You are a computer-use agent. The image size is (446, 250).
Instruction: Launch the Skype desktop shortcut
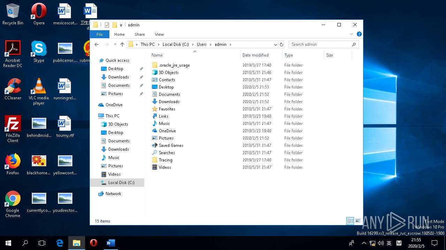(39, 52)
